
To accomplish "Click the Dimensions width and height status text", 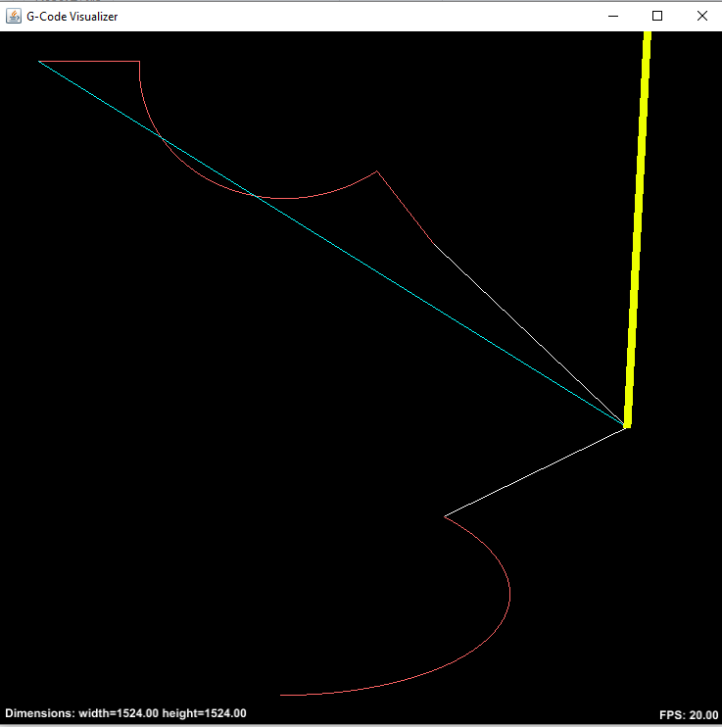I will point(125,713).
